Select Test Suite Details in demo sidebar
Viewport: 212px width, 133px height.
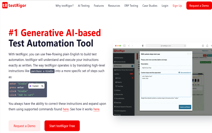point(120,62)
